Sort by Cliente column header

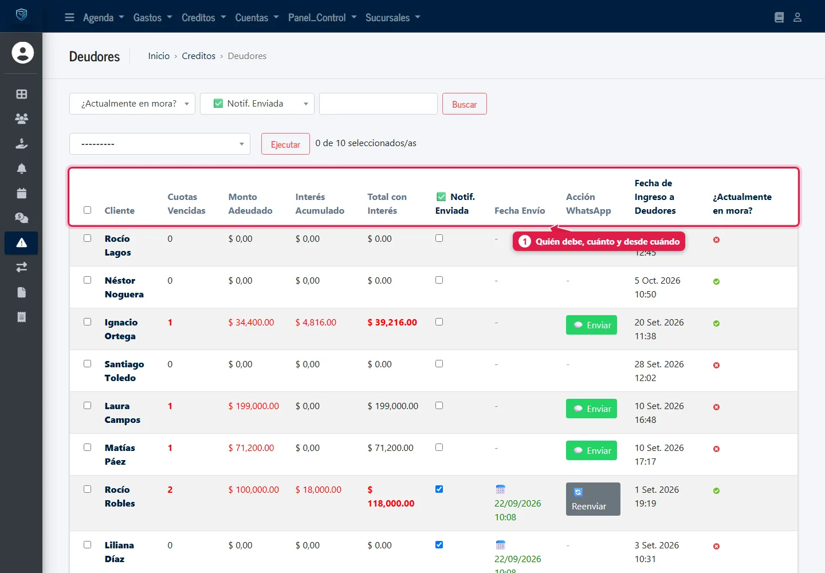point(120,211)
